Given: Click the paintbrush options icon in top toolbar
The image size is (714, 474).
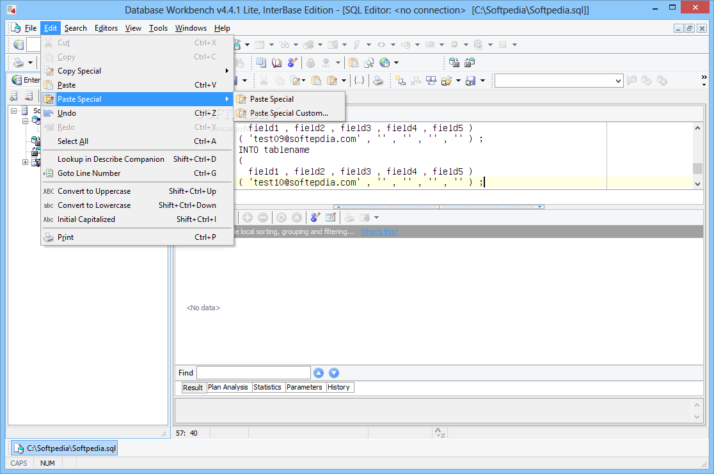Looking at the screenshot, I should pyautogui.click(x=292, y=63).
